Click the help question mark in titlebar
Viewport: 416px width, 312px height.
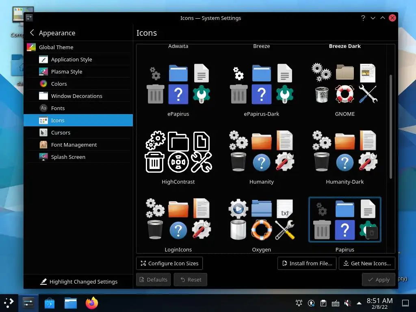point(363,18)
